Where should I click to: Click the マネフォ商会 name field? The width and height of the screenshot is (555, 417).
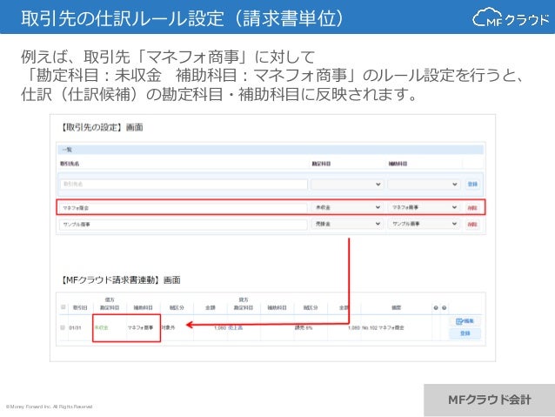pyautogui.click(x=184, y=207)
